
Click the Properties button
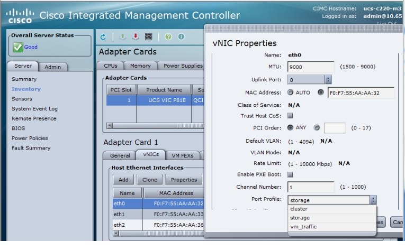pos(184,180)
